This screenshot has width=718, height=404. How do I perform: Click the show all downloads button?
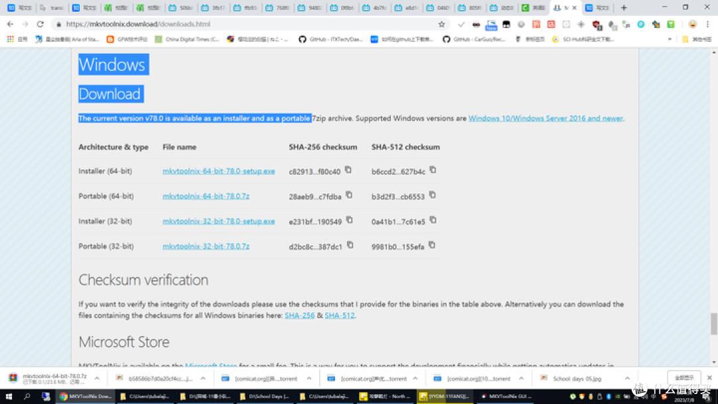[x=683, y=378]
